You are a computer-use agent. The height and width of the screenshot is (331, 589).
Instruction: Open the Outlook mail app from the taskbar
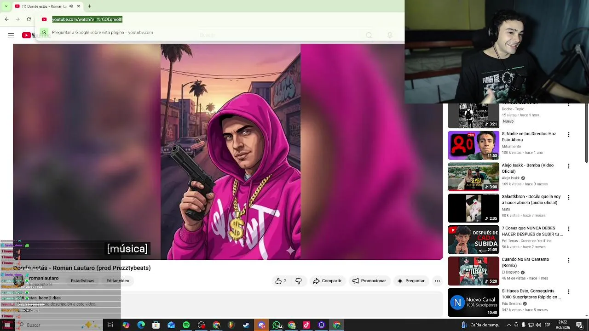(x=171, y=325)
